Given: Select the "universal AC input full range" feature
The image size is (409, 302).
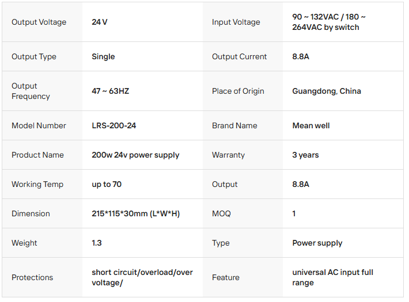Looking at the screenshot, I should pos(332,277).
